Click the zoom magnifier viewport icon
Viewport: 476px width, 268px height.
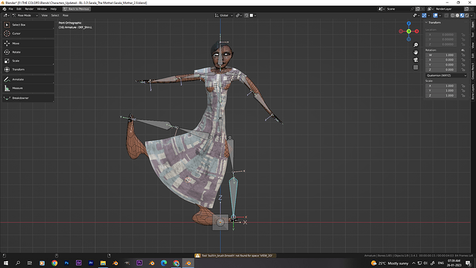click(x=415, y=45)
